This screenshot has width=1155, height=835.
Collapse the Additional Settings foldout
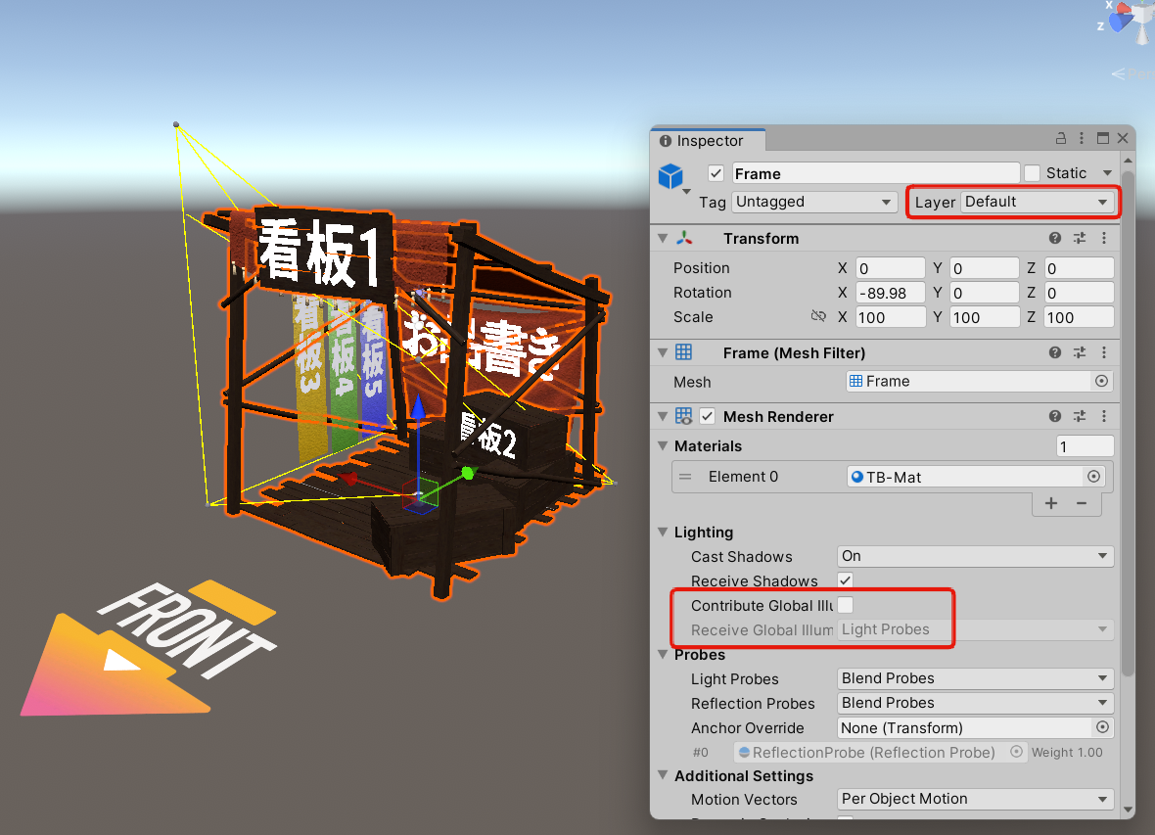tap(663, 775)
